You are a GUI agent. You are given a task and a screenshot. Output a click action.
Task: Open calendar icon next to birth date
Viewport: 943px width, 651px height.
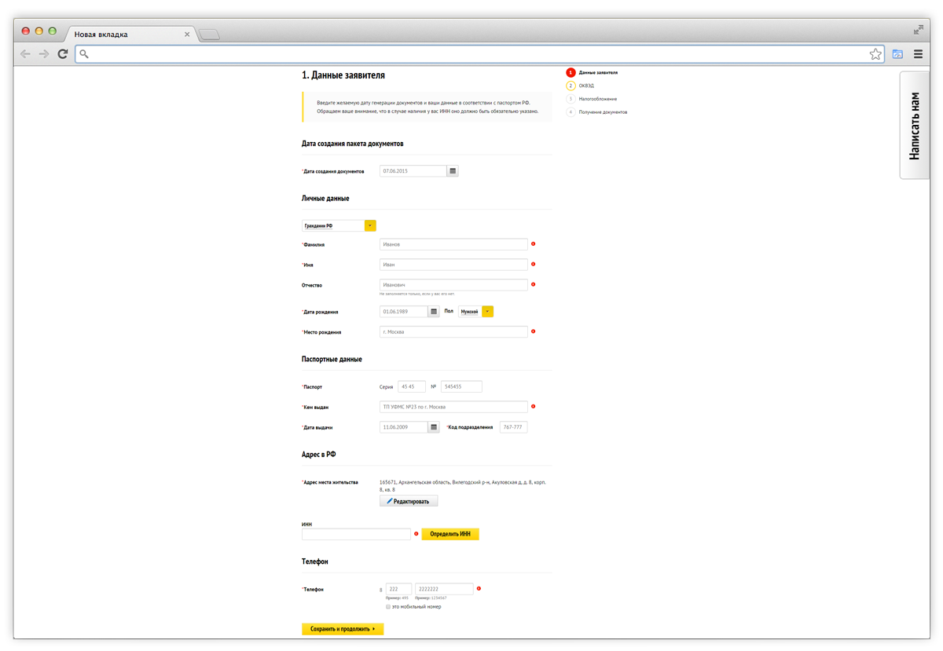click(434, 312)
